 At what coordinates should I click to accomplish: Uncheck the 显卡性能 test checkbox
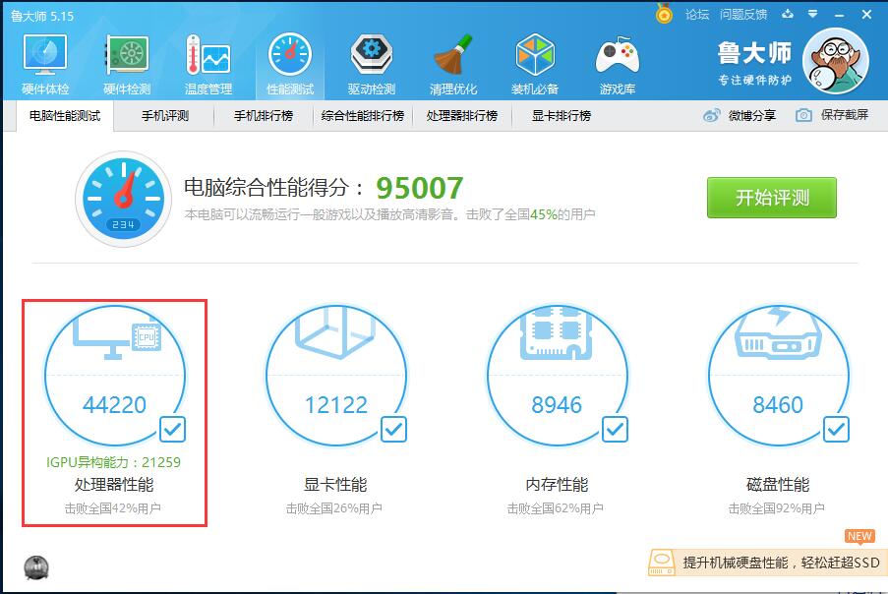click(x=393, y=429)
